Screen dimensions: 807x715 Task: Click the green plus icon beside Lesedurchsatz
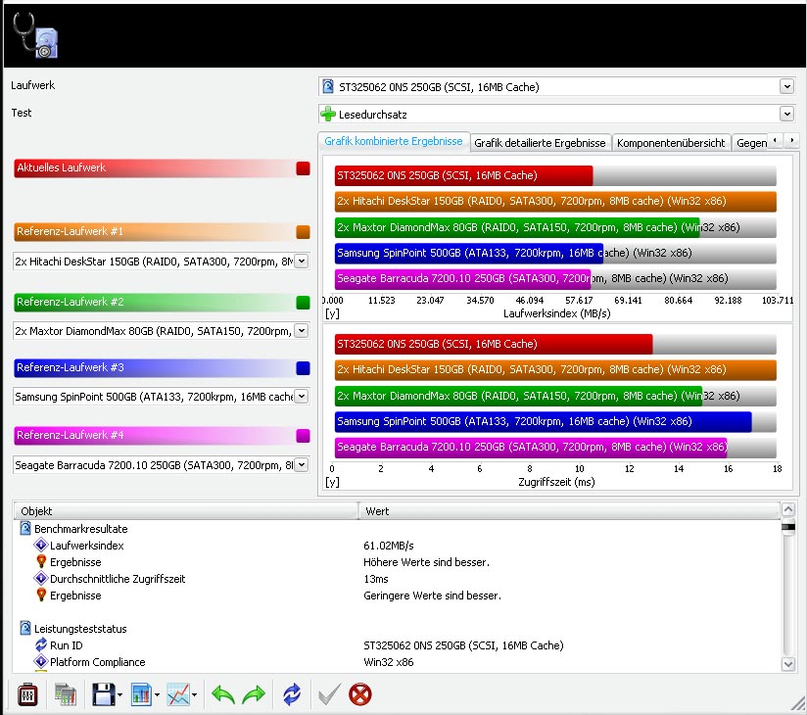pos(328,114)
